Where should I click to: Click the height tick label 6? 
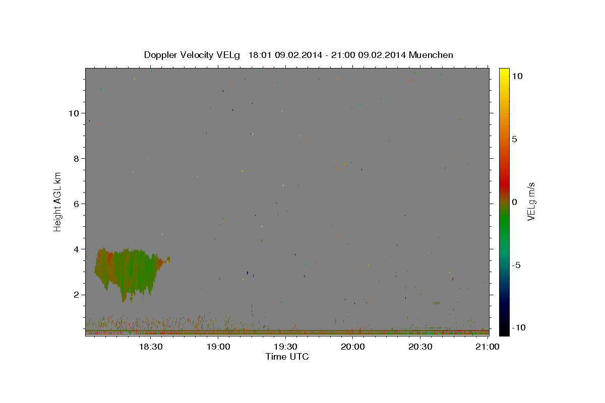point(76,204)
